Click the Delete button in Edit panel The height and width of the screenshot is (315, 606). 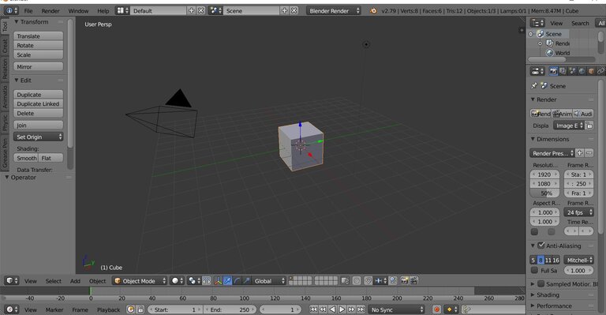[38, 113]
